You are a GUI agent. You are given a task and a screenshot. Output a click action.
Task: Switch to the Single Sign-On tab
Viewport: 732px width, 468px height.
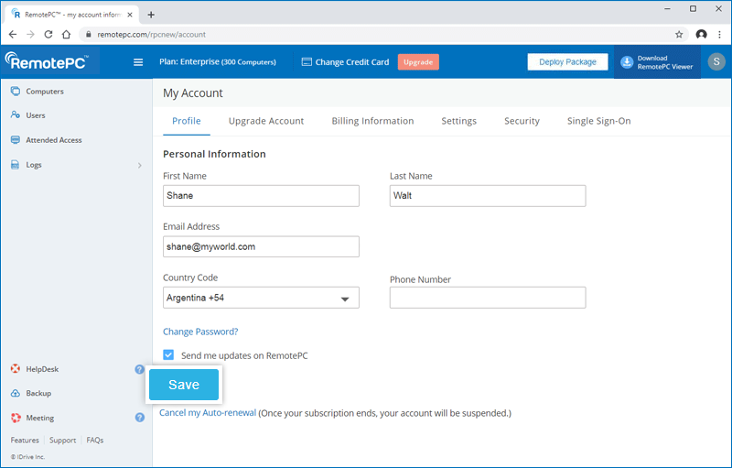(598, 121)
